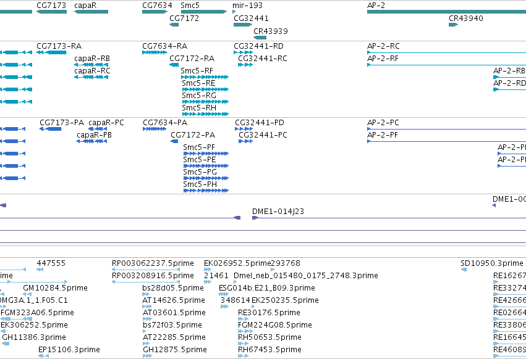The image size is (526, 359).
Task: Open the CG7172 gene label
Action: [184, 19]
